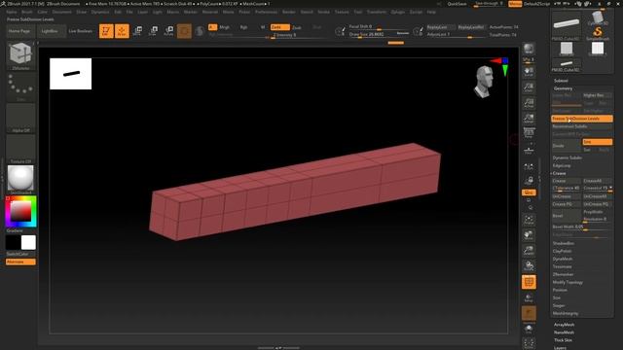
Task: Toggle the A button beside Mrgb
Action: click(x=212, y=27)
